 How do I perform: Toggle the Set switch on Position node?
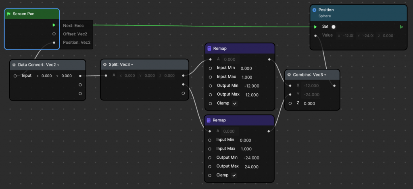click(334, 27)
